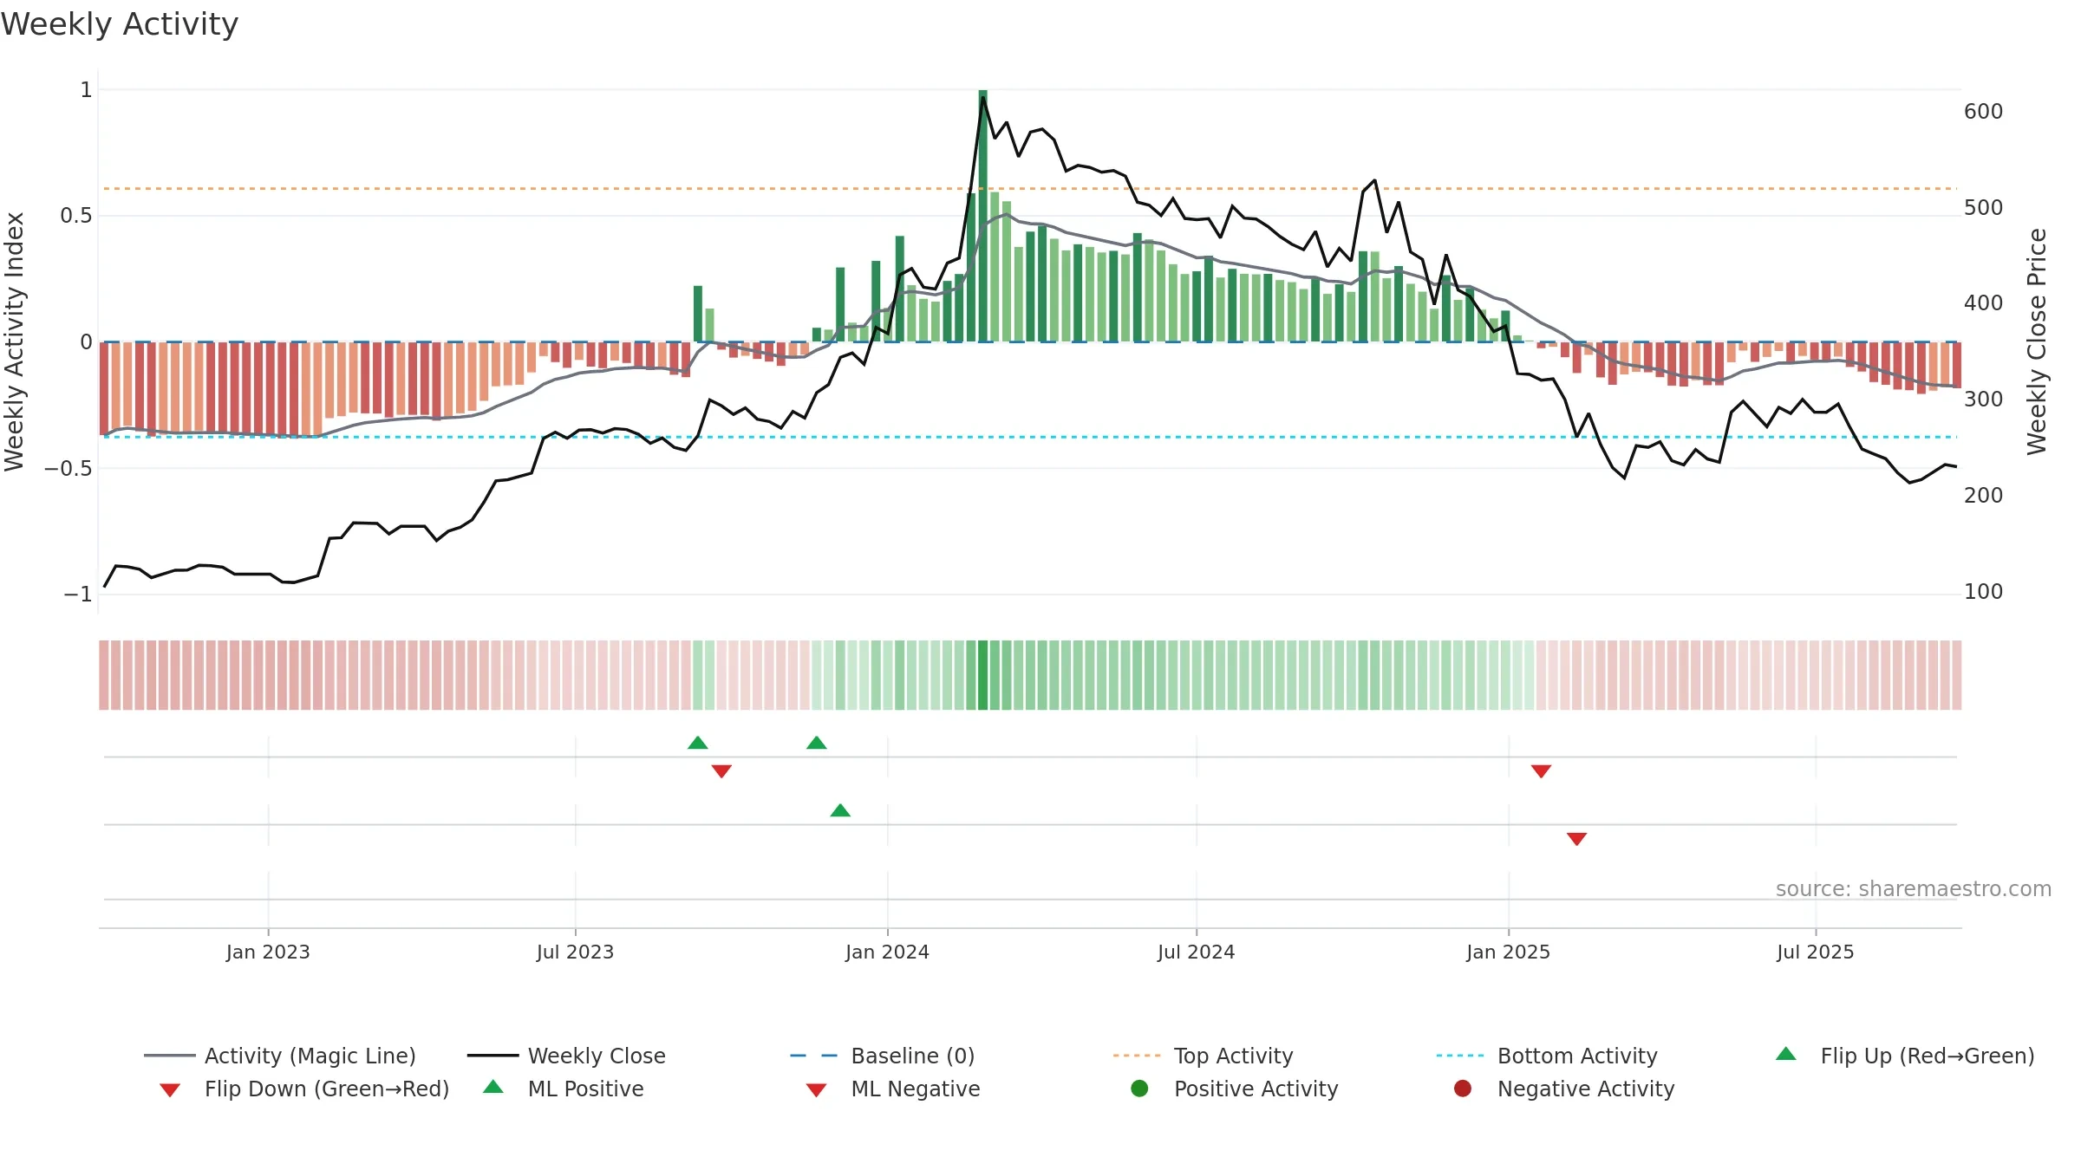
Task: Click red flip-down marker near Jan 2025
Action: click(1541, 771)
